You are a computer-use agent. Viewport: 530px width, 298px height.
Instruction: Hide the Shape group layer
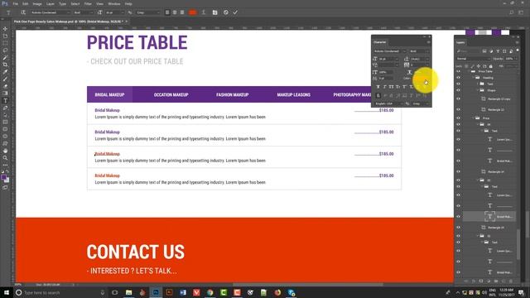[458, 90]
